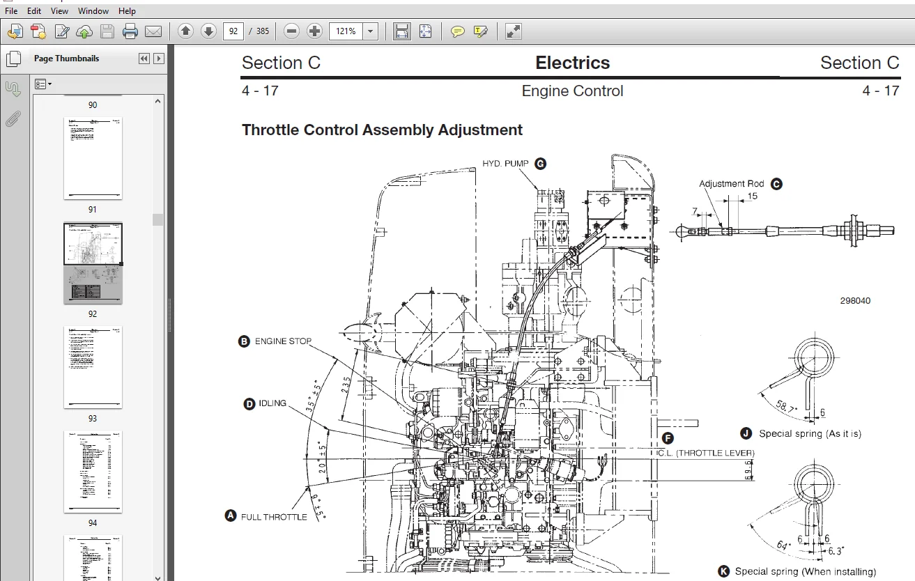Open the View menu
Viewport: 915px width, 581px height.
tap(60, 11)
